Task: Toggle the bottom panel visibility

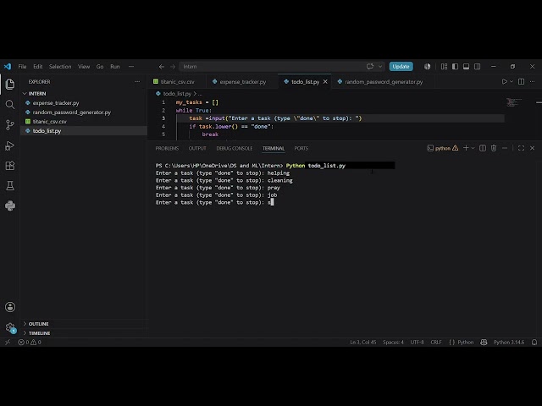Action: tap(467, 66)
